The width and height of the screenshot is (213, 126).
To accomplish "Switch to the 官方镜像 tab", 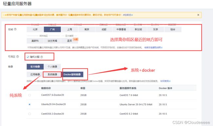I will pos(35,66).
